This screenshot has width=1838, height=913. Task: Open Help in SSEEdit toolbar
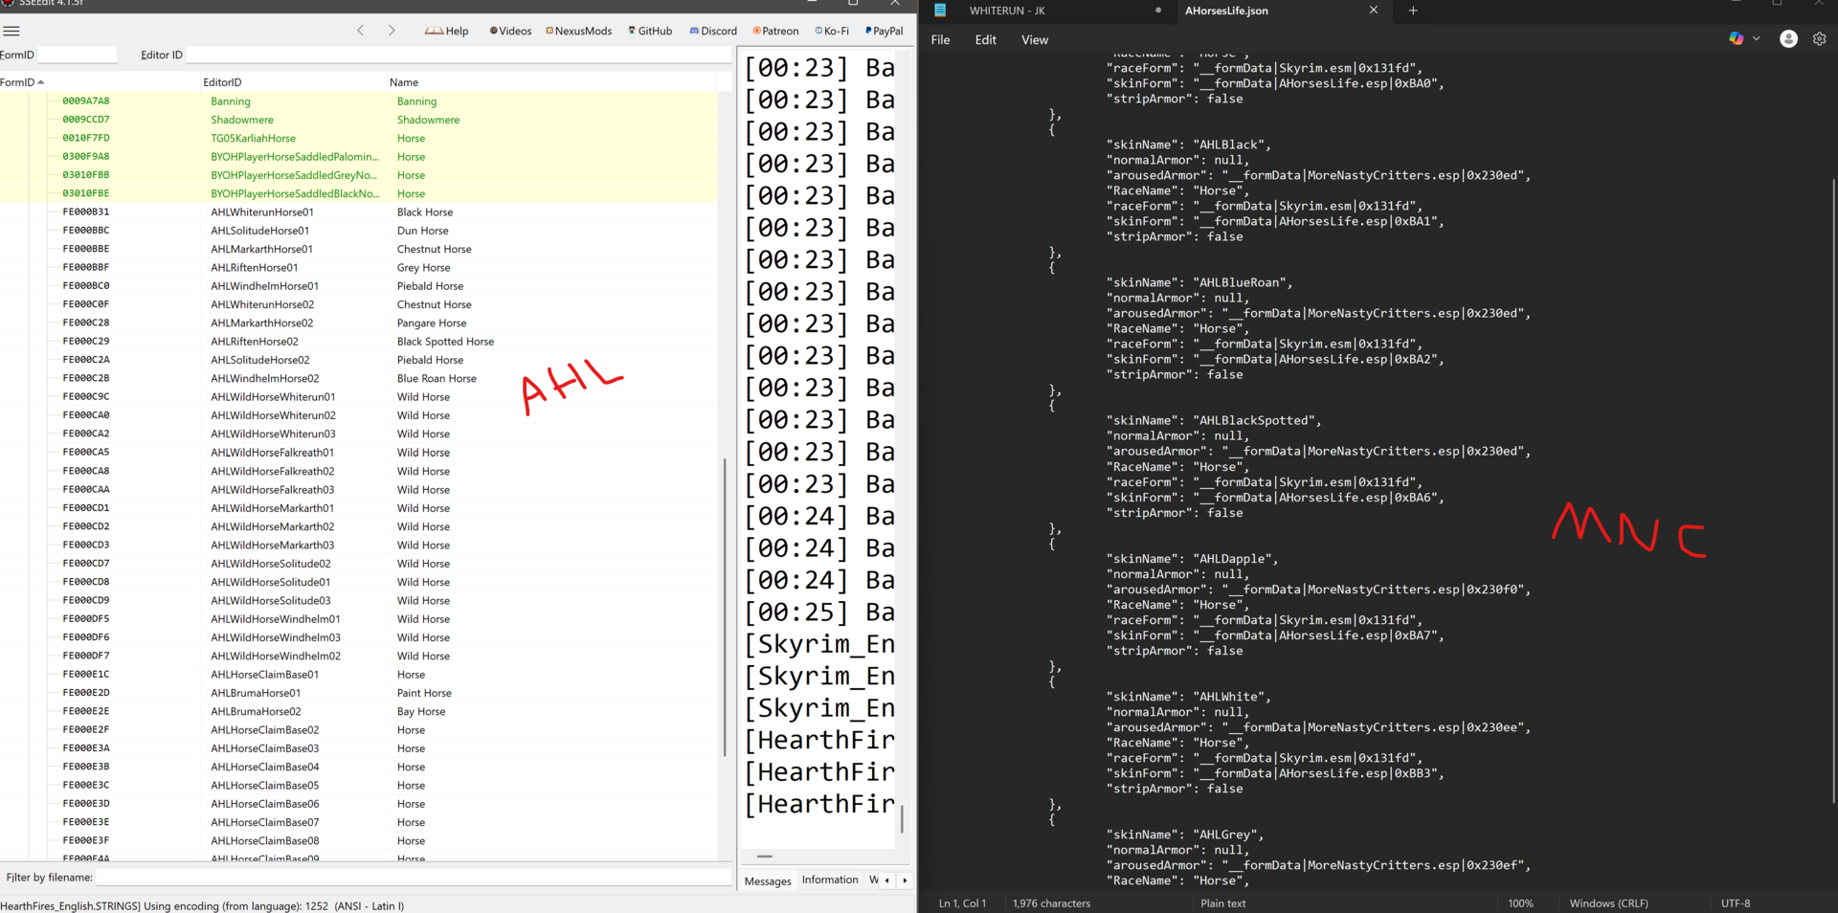click(447, 31)
